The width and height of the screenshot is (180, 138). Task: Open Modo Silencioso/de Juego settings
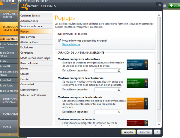36,58
